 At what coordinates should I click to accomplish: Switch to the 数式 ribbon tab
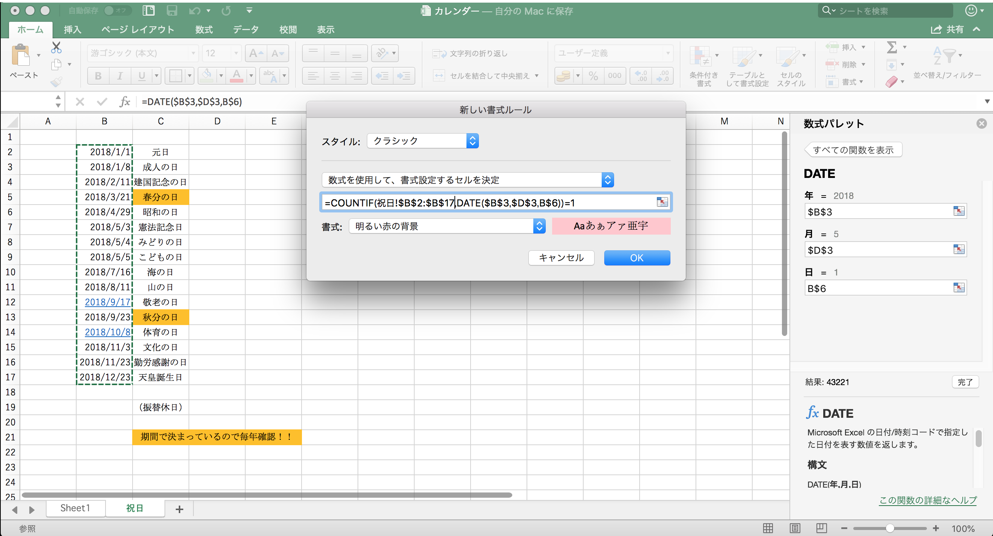point(204,29)
